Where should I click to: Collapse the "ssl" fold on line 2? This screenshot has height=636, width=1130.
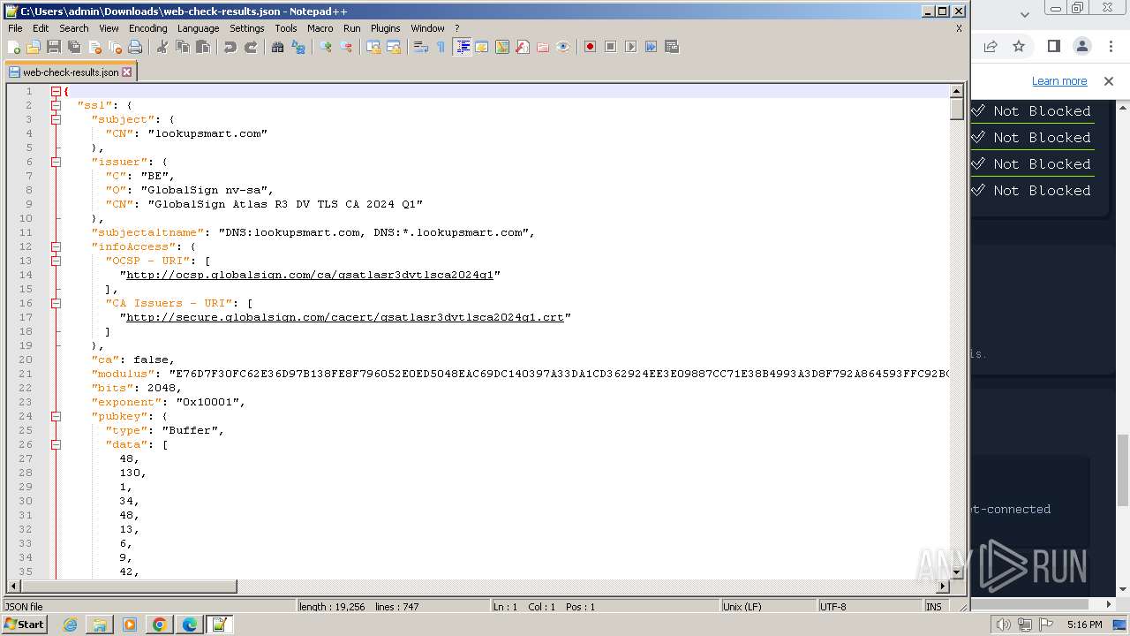click(x=56, y=105)
